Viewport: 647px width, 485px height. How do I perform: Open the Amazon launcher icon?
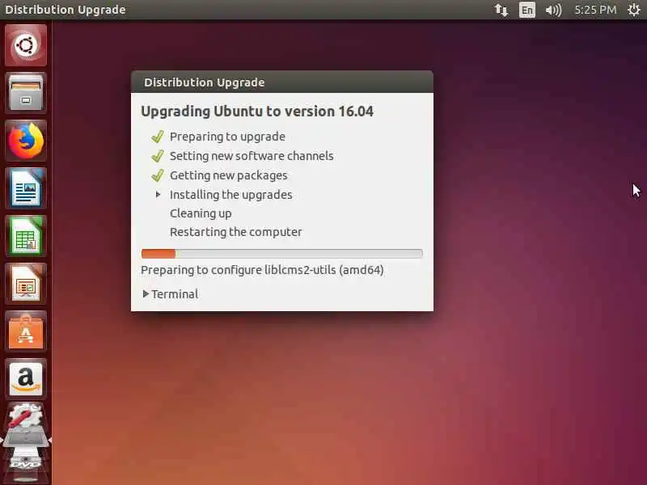point(26,379)
